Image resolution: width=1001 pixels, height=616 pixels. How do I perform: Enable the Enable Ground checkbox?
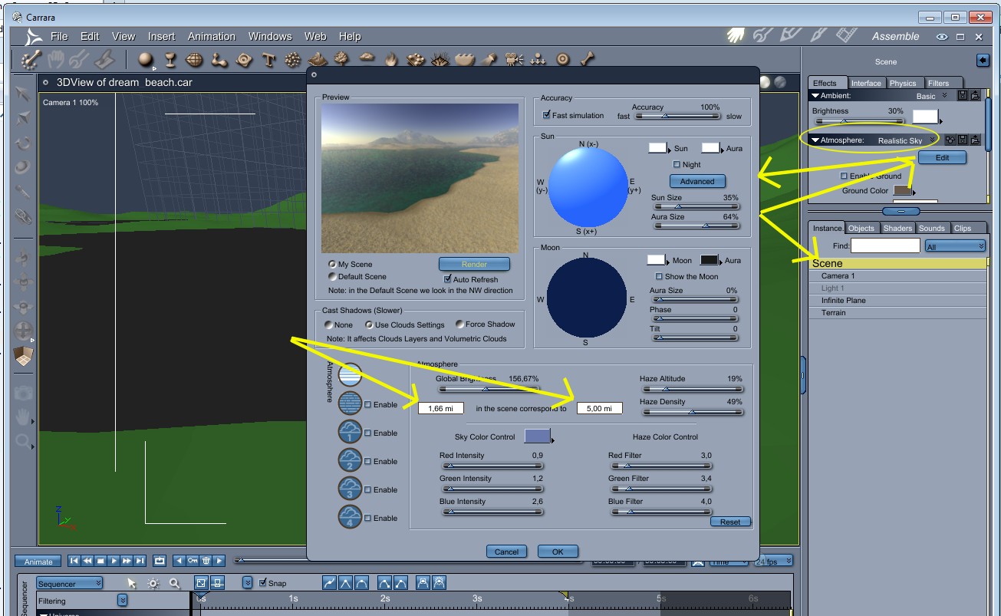(x=844, y=176)
